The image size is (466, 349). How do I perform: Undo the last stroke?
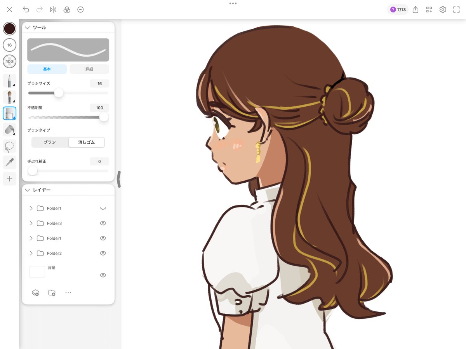[26, 10]
